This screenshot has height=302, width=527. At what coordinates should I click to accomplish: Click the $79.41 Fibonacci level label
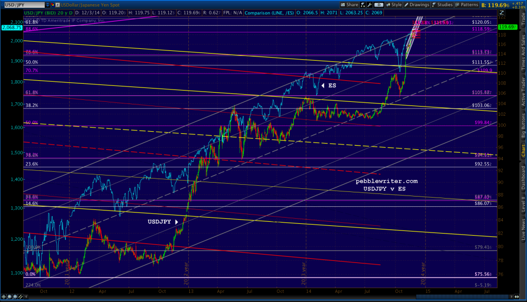[483, 247]
